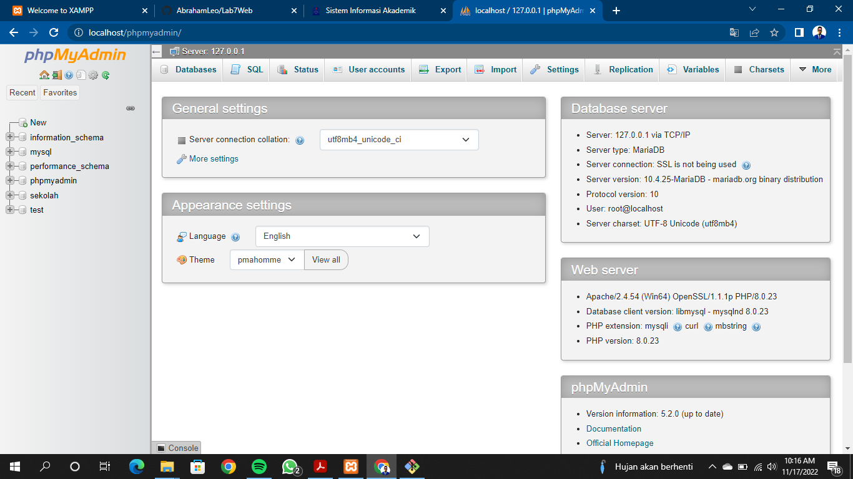The image size is (853, 479).
Task: Expand the phpmyadmin database node
Action: (10, 180)
